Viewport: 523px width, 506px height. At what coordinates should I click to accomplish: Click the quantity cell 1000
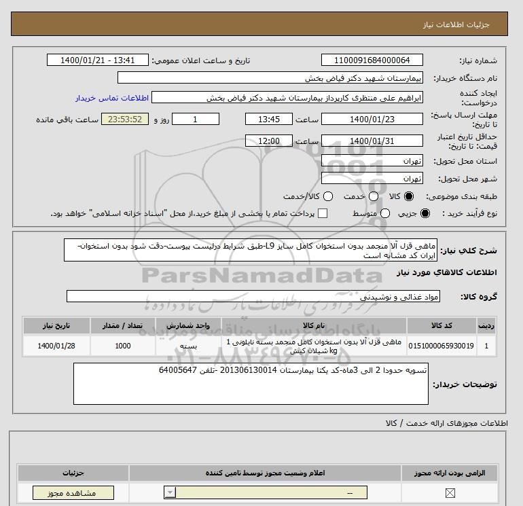pos(123,346)
